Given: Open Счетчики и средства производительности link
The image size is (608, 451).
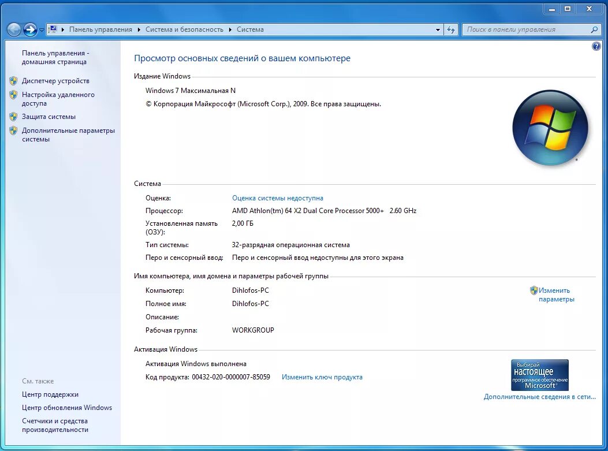Looking at the screenshot, I should pyautogui.click(x=55, y=426).
